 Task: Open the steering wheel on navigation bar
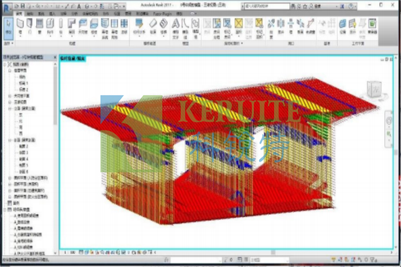(389, 121)
